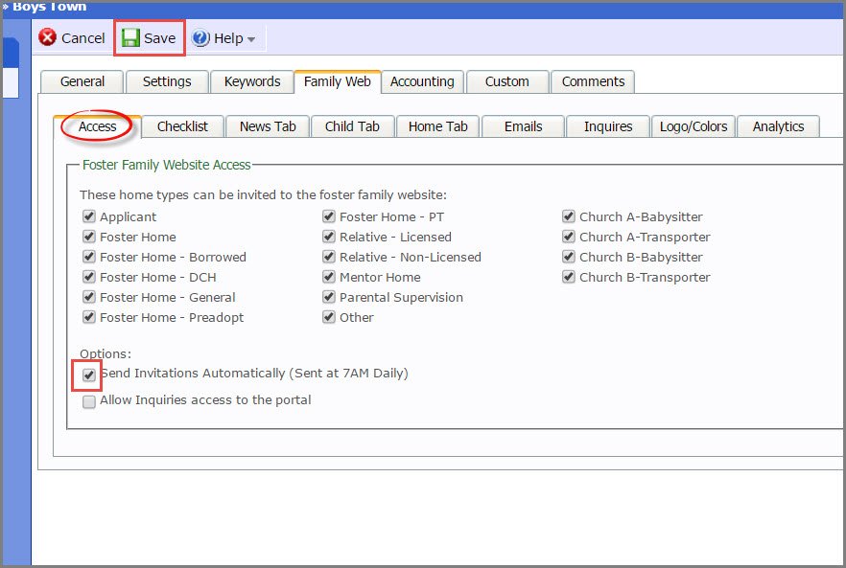Viewport: 846px width, 568px height.
Task: Open the Home Tab sub-tab
Action: point(437,126)
